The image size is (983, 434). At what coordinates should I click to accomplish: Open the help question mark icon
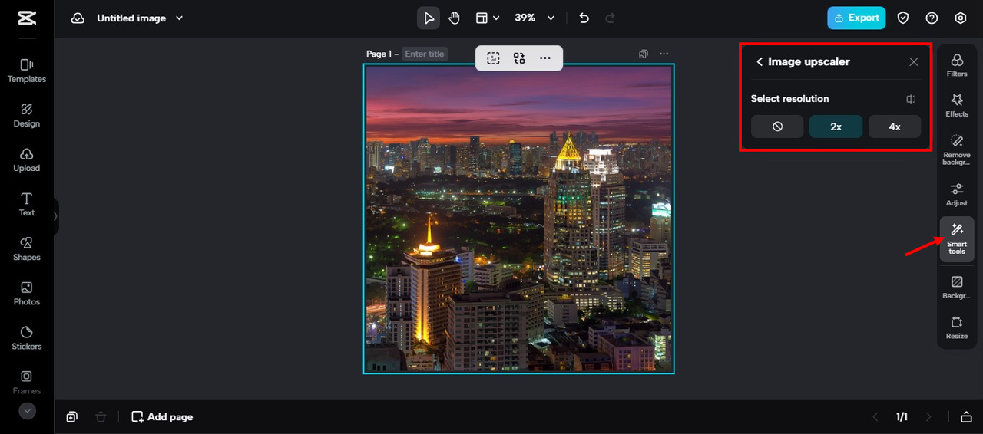click(932, 18)
